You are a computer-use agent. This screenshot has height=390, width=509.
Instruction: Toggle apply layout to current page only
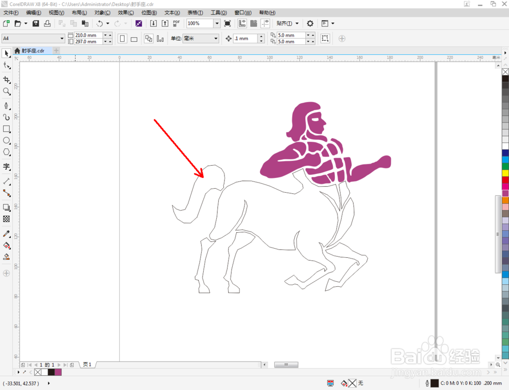click(x=160, y=39)
